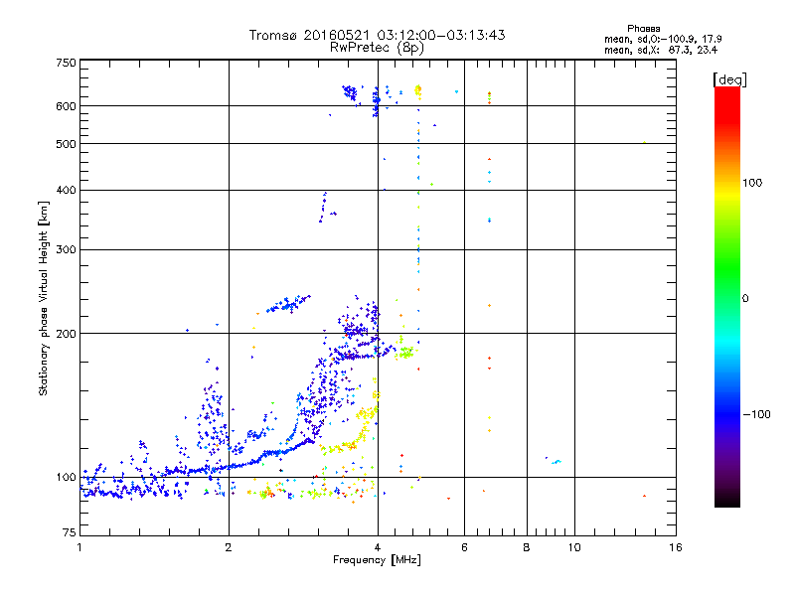This screenshot has width=795, height=596.
Task: Click the color bar's black bottom end
Action: click(x=727, y=500)
